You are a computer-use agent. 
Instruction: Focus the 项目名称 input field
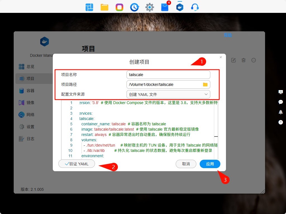[168, 75]
